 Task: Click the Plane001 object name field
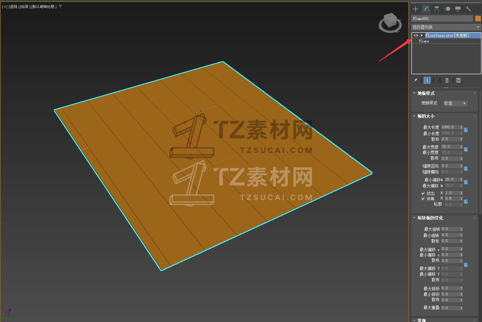(x=442, y=19)
